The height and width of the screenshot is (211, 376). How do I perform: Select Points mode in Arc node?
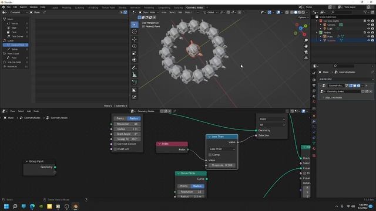point(120,118)
